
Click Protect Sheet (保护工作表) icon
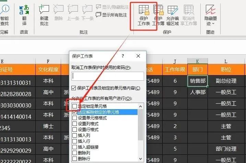[144, 15]
